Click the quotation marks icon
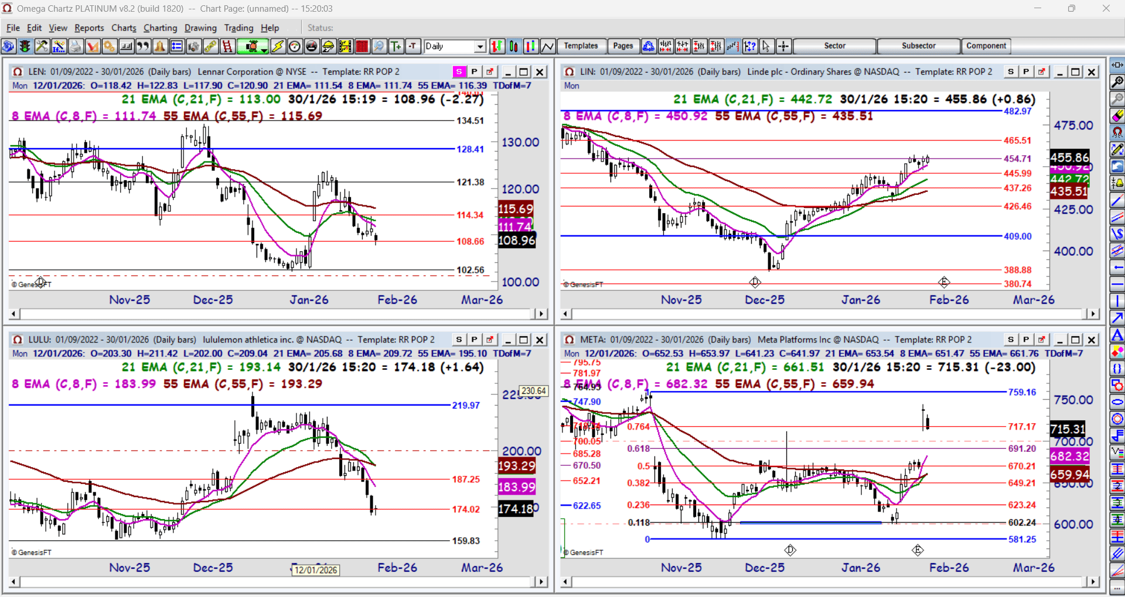Viewport: 1125px width, 597px height. tap(143, 46)
